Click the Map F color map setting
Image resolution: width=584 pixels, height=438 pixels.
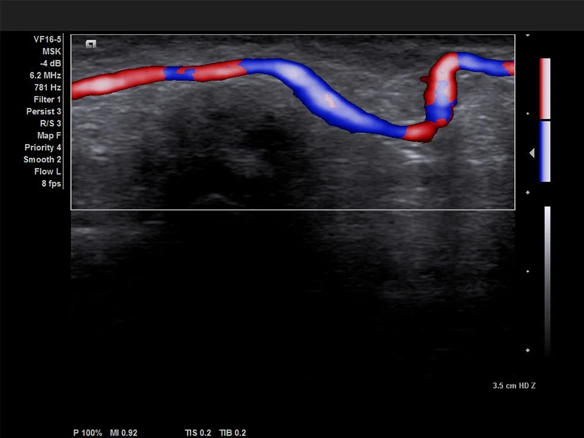tap(49, 136)
